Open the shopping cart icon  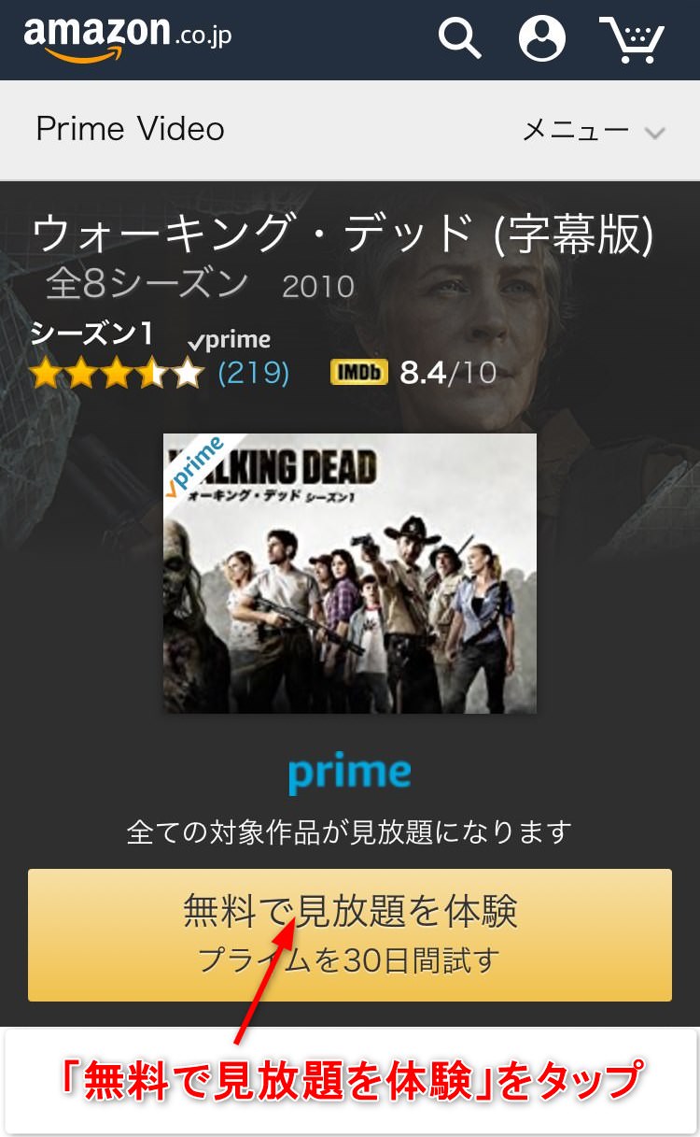(632, 39)
